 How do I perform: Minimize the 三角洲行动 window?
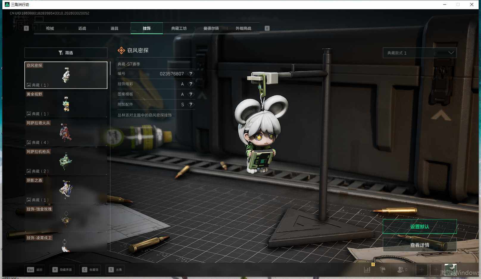(445, 4)
